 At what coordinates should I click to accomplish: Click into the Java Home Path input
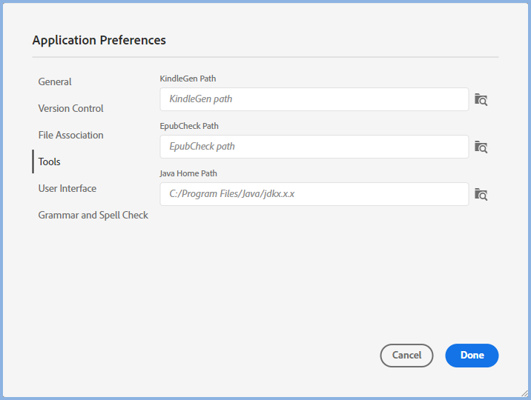click(314, 194)
